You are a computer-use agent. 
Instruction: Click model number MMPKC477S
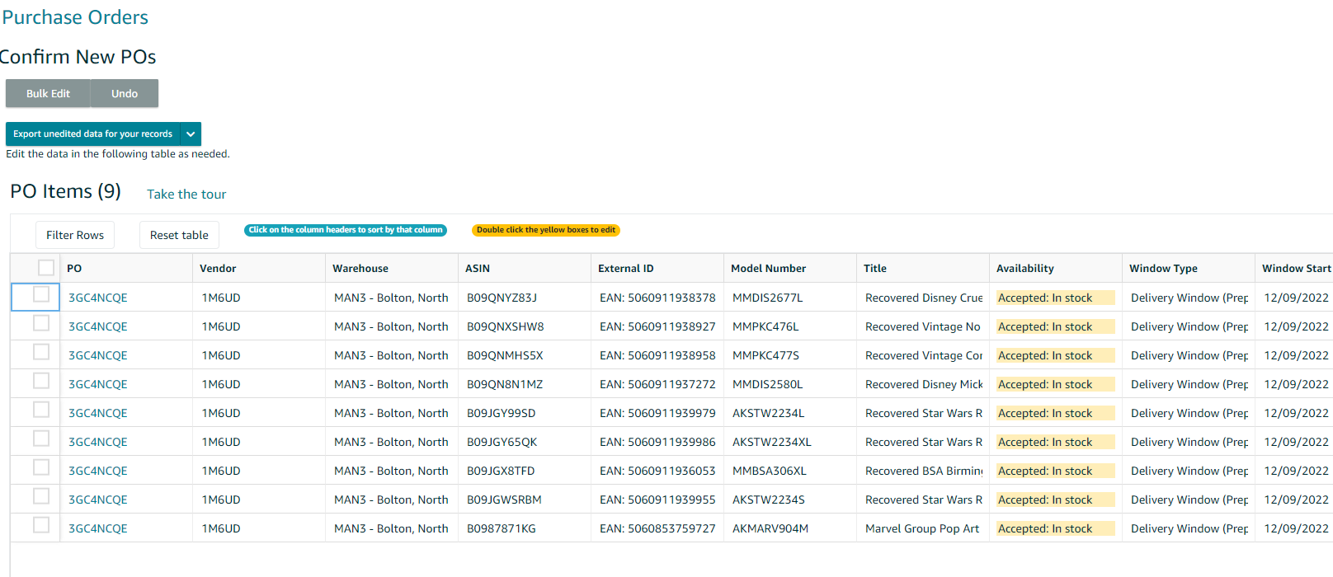click(765, 355)
